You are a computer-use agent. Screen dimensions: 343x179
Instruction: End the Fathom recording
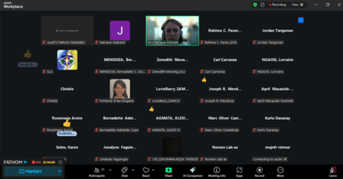(36, 162)
